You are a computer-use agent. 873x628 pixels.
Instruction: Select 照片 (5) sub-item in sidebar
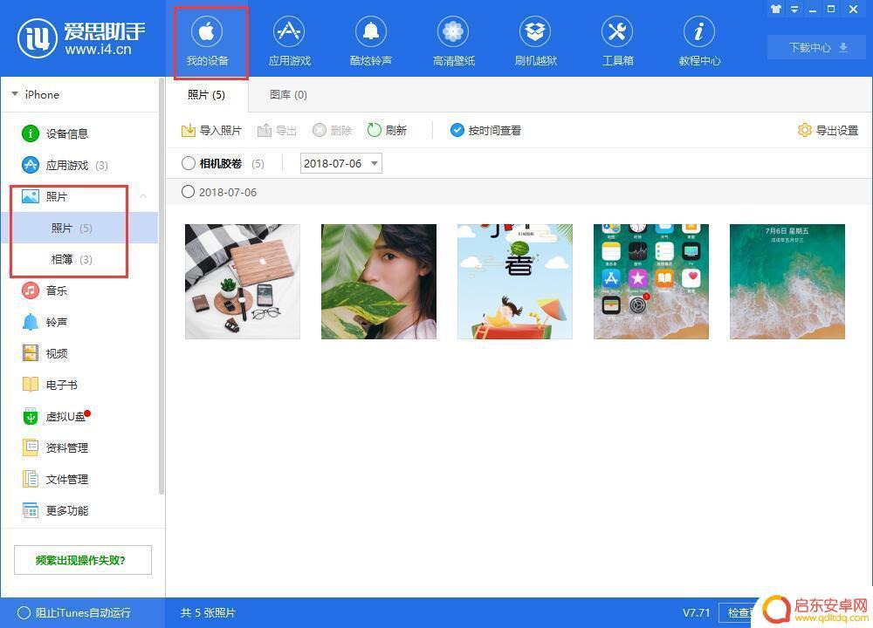(x=79, y=228)
